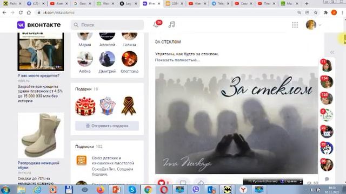The height and width of the screenshot is (194, 346).
Task: Reload the page with refresh icon
Action: point(21,12)
